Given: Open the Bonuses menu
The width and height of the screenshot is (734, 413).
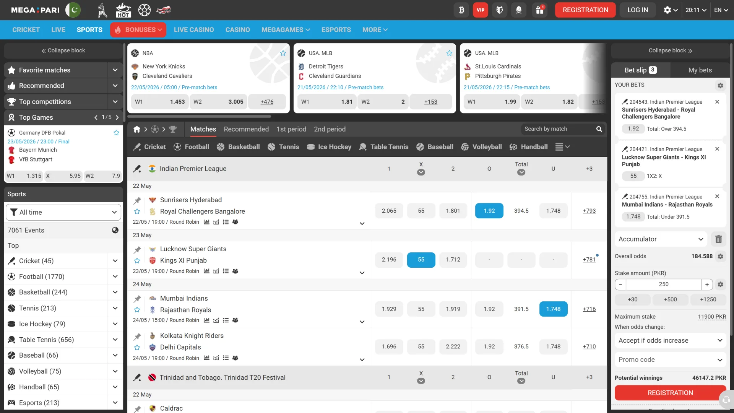Looking at the screenshot, I should click(x=138, y=30).
